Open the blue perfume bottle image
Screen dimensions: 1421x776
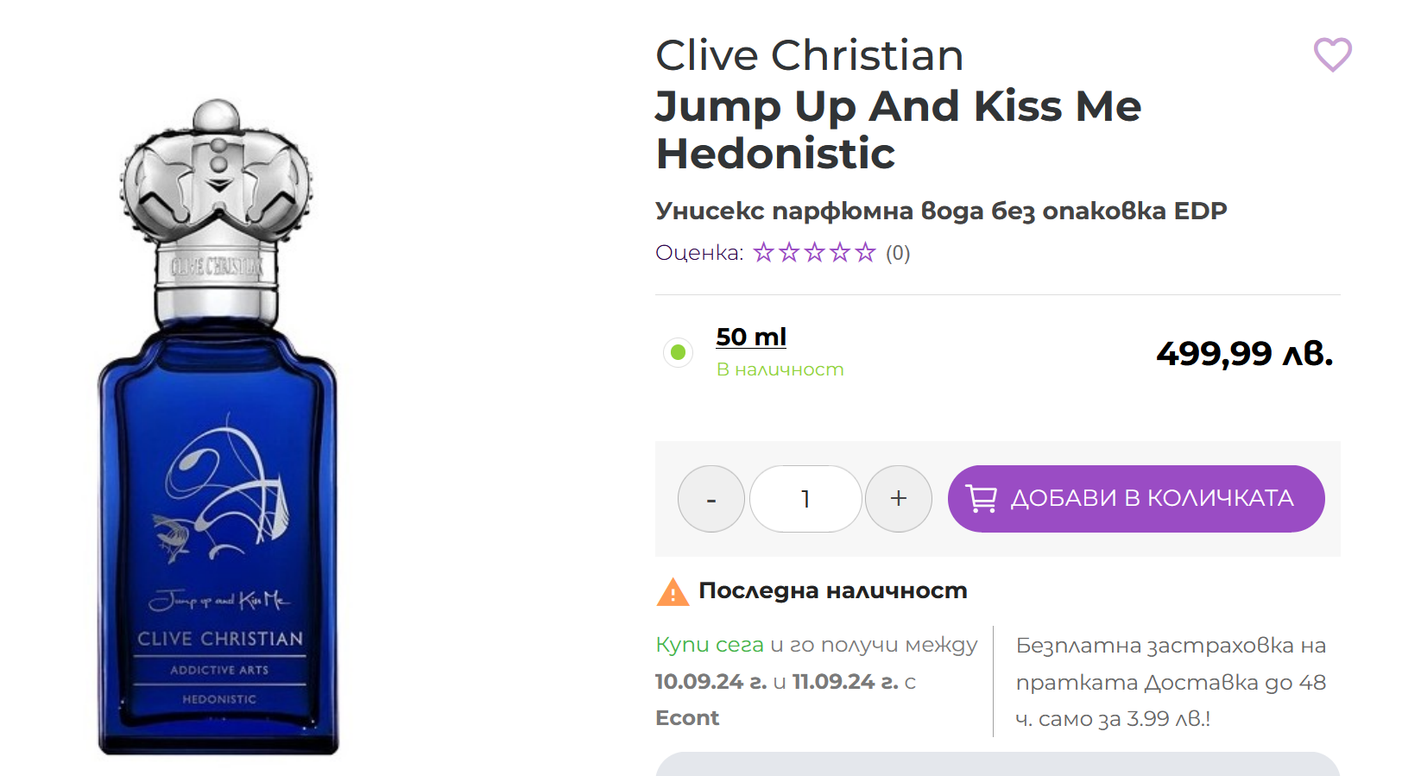(x=218, y=427)
